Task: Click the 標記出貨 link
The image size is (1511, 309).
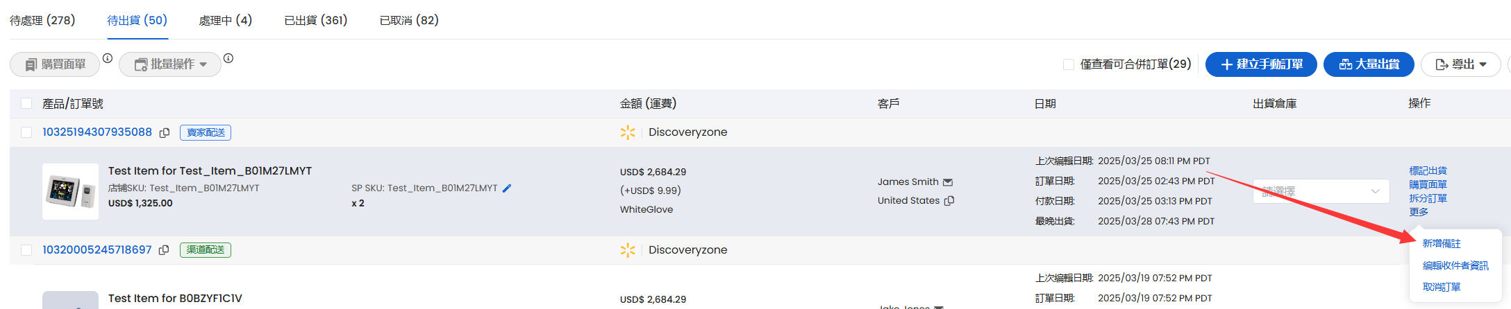Action: coord(1428,170)
